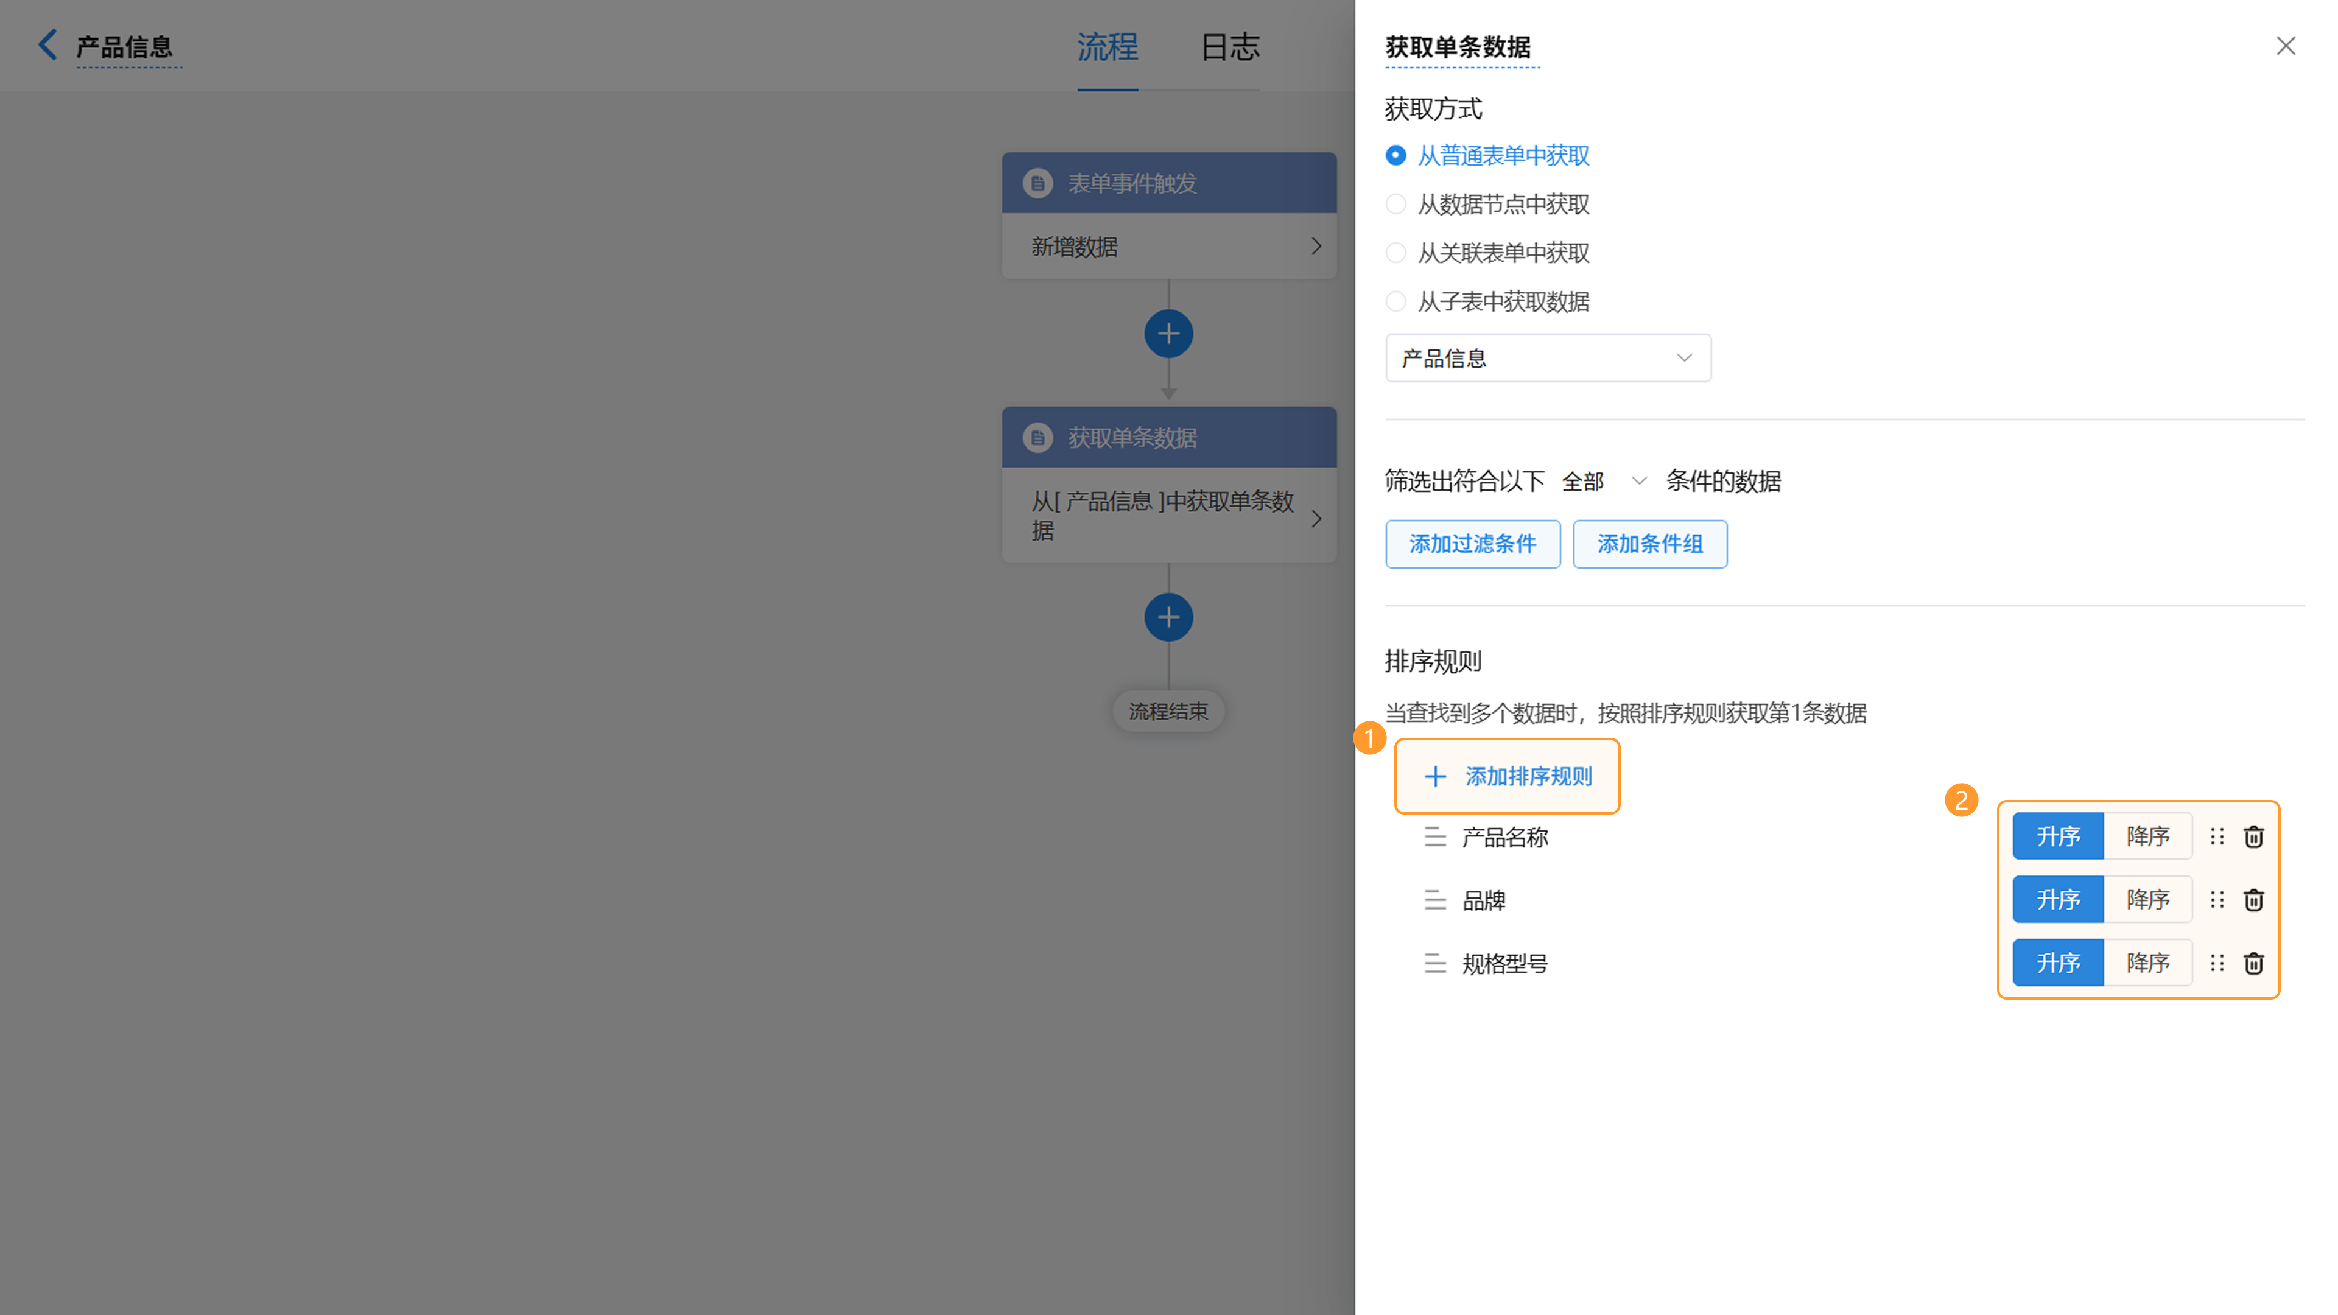Go back using the left arrow icon
The image size is (2338, 1315).
tap(47, 44)
